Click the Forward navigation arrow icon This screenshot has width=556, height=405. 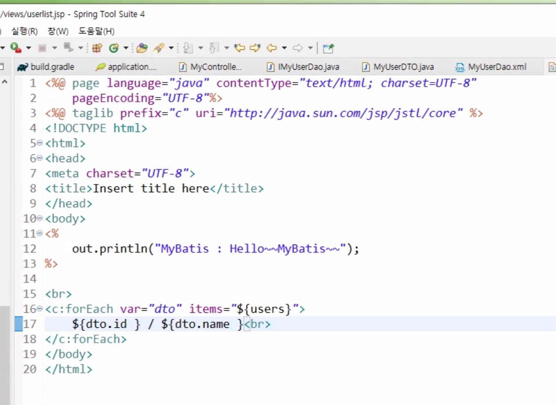298,48
